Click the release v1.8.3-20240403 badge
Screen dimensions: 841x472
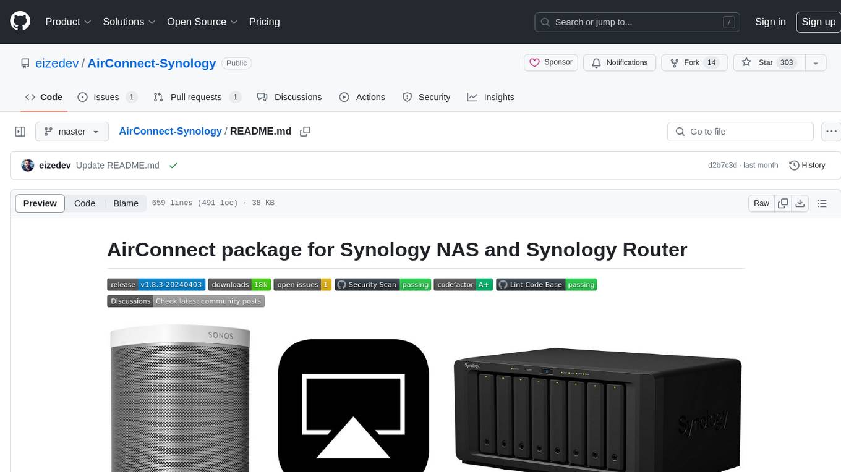156,284
